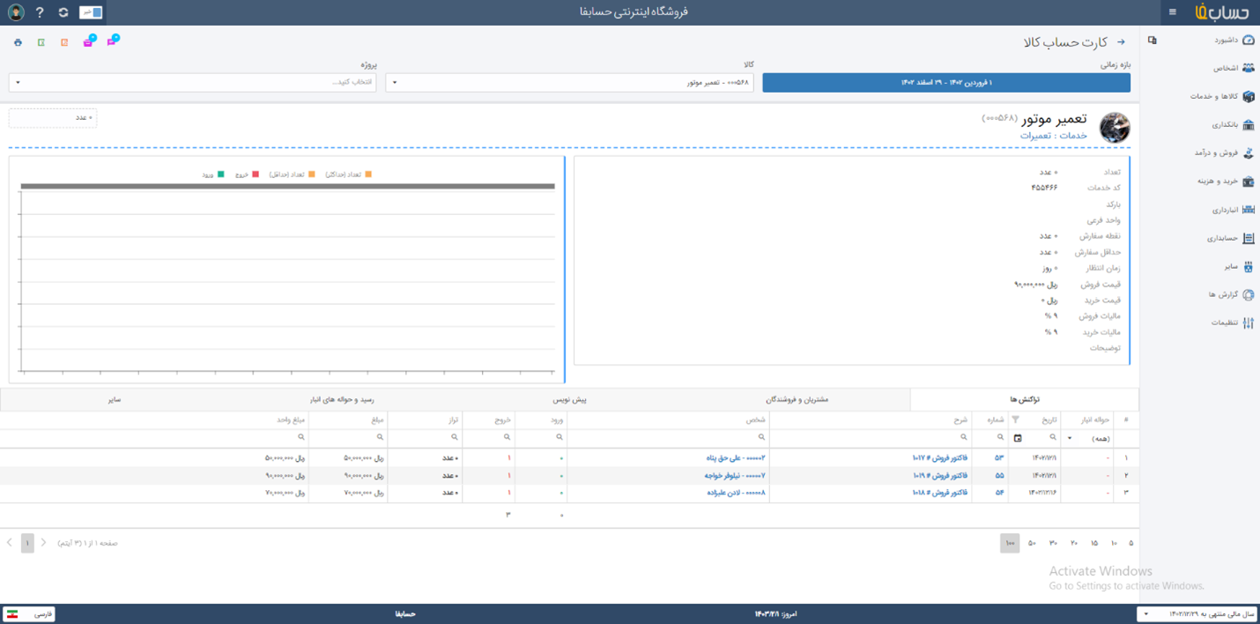Click the print icon in the toolbar
1260x624 pixels.
(x=18, y=42)
